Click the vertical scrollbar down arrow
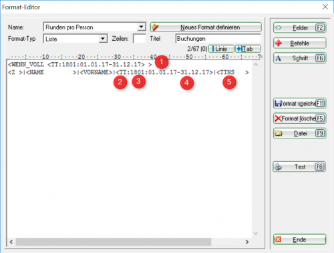The image size is (334, 253). click(x=256, y=234)
